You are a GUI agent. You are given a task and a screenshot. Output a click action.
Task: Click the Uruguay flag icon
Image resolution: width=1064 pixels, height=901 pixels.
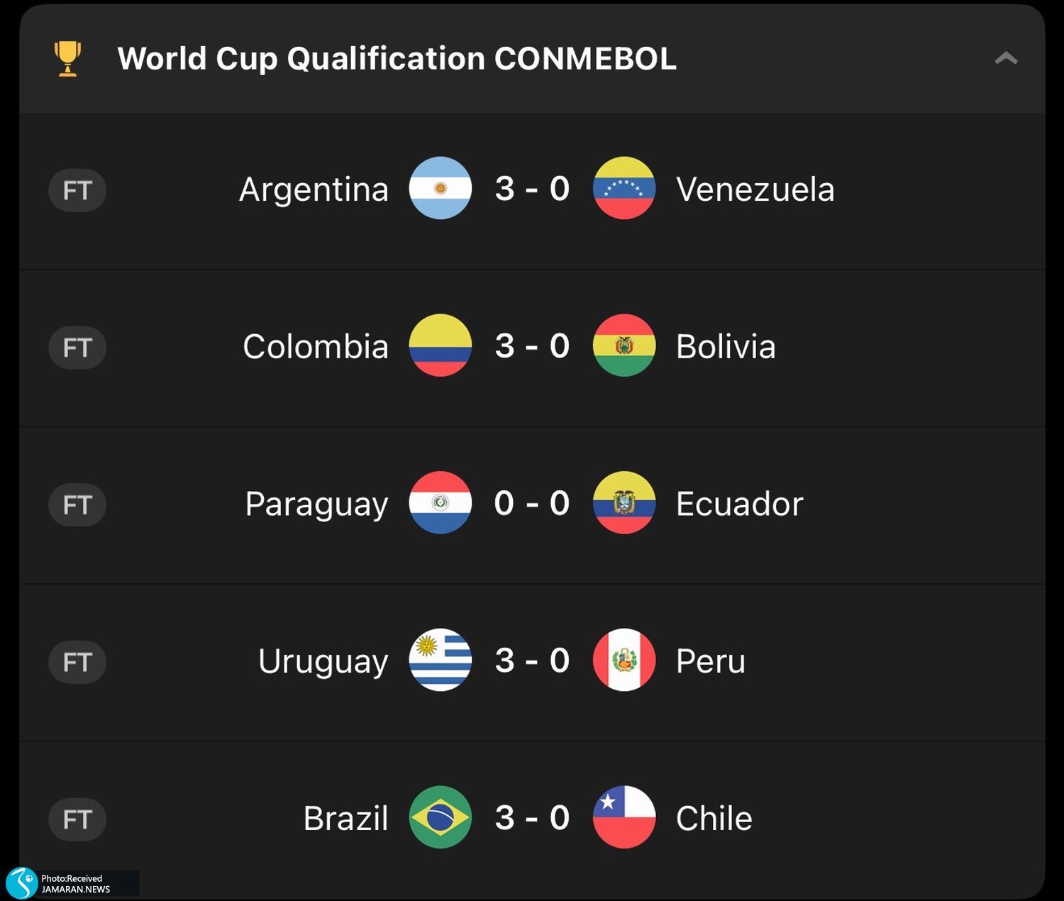coord(440,660)
